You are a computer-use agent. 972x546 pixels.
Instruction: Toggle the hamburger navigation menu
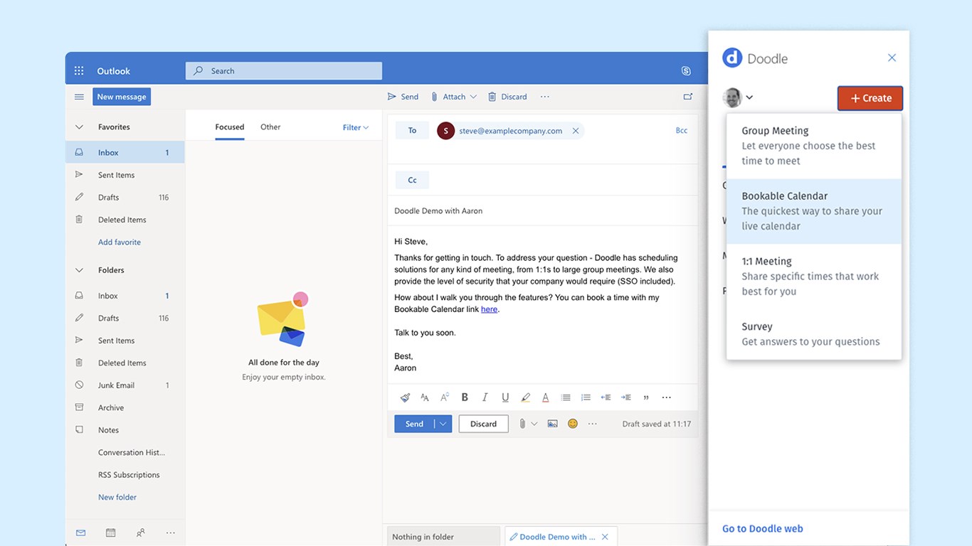pyautogui.click(x=79, y=97)
